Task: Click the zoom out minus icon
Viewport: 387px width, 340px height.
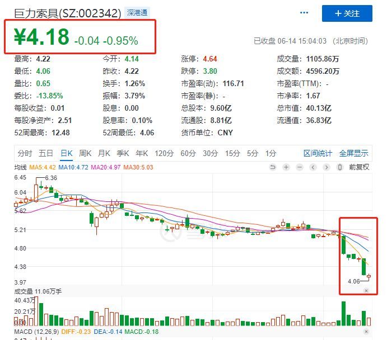Action: (x=300, y=167)
